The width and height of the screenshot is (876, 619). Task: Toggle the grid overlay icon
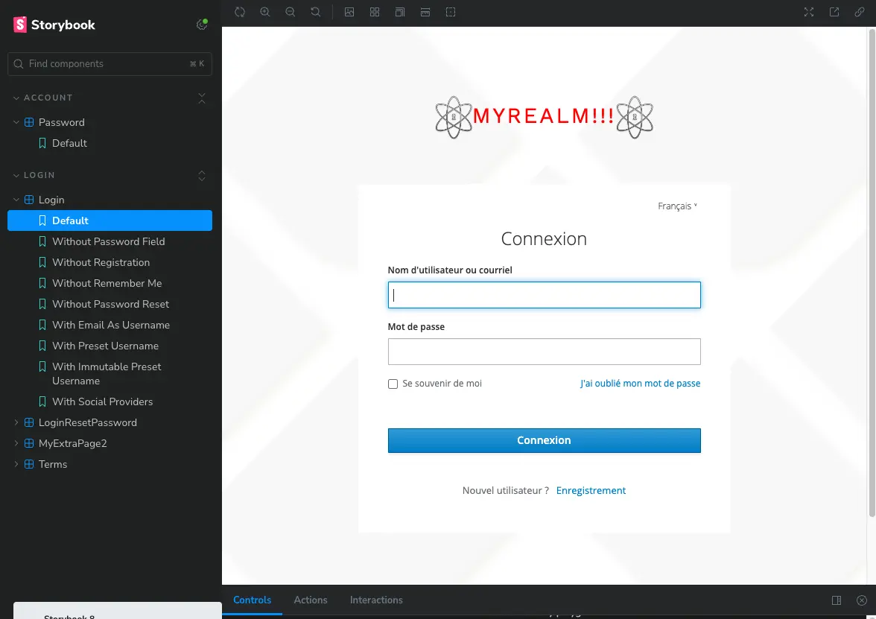point(375,12)
